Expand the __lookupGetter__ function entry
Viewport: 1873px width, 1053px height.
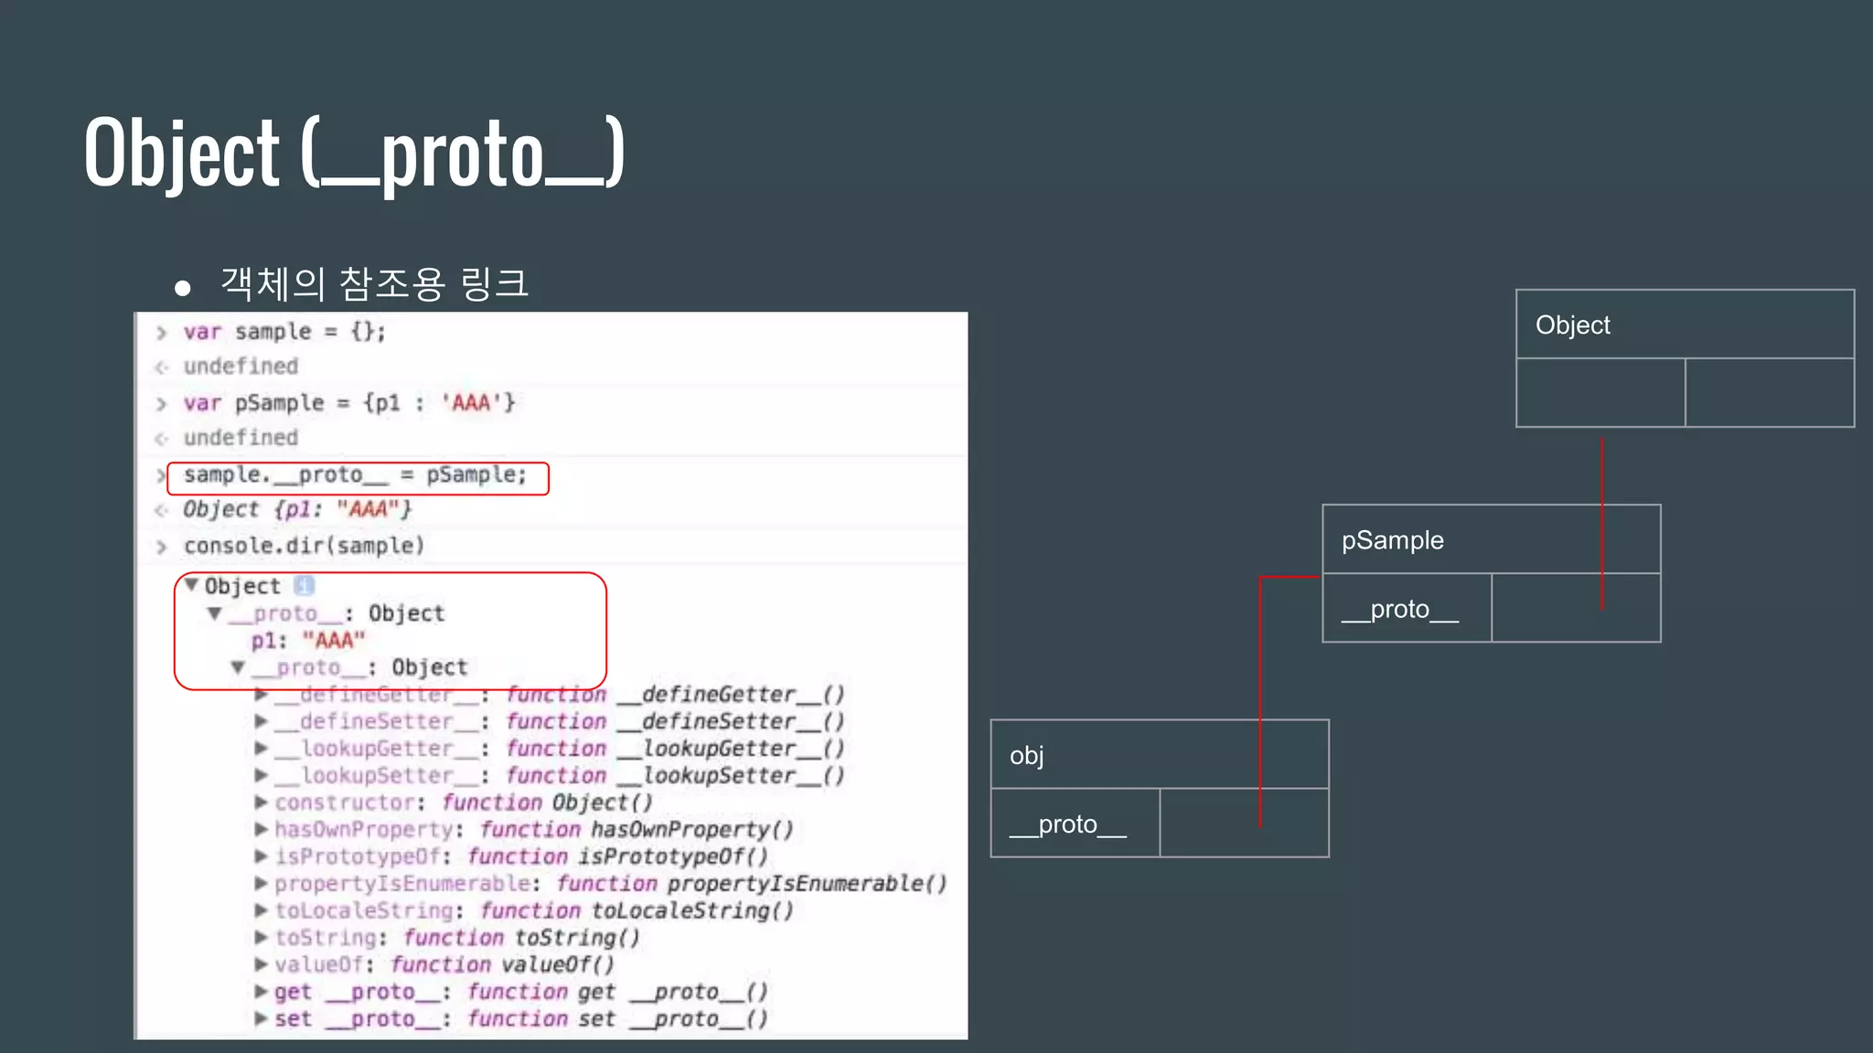pyautogui.click(x=262, y=749)
